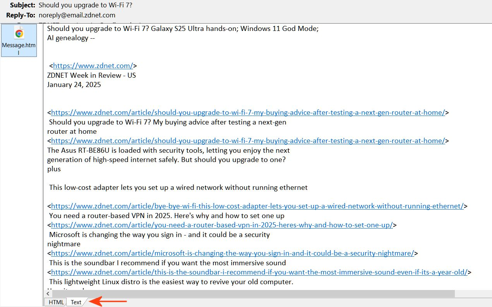This screenshot has height=307, width=492.
Task: Click subject text 'Should you upgrade to Wi-Fi 7?'
Action: pos(86,5)
